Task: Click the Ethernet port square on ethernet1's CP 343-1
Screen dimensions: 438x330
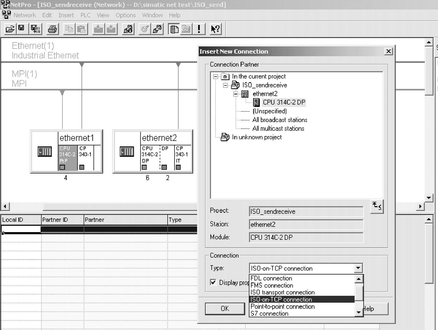Action: pos(82,167)
